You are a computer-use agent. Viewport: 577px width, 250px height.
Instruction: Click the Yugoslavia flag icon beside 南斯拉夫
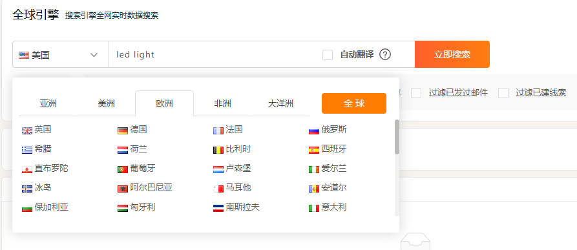click(218, 209)
